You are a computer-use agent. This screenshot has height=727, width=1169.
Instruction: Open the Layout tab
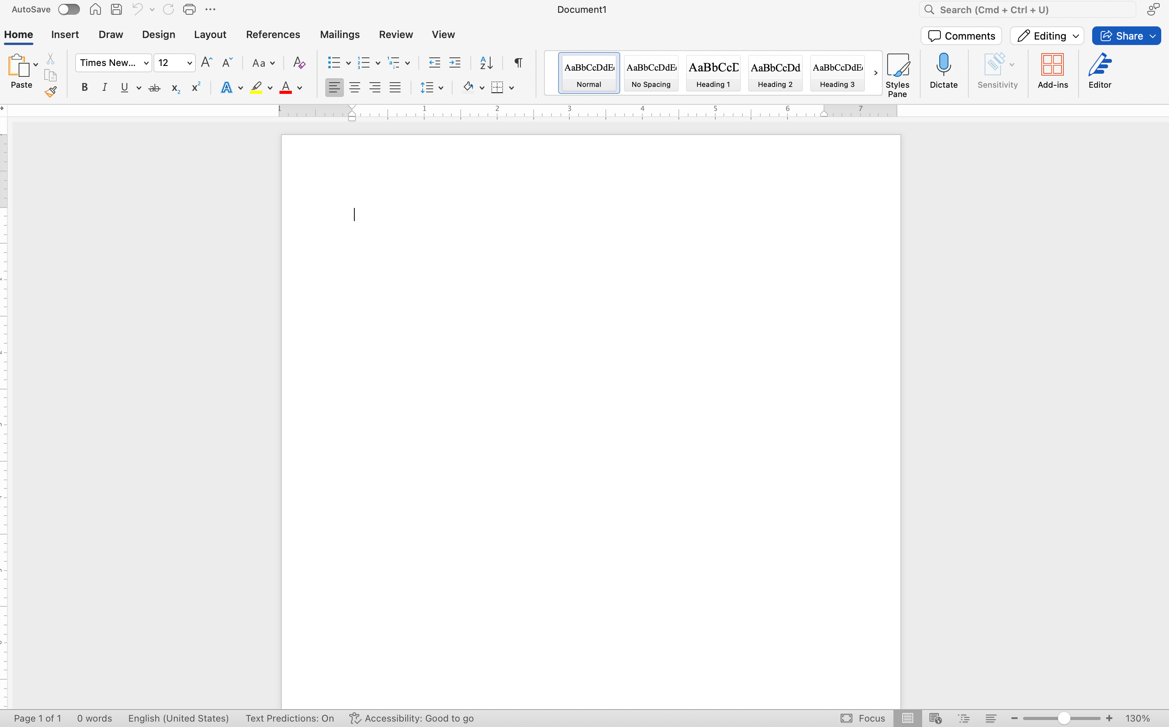click(x=210, y=35)
